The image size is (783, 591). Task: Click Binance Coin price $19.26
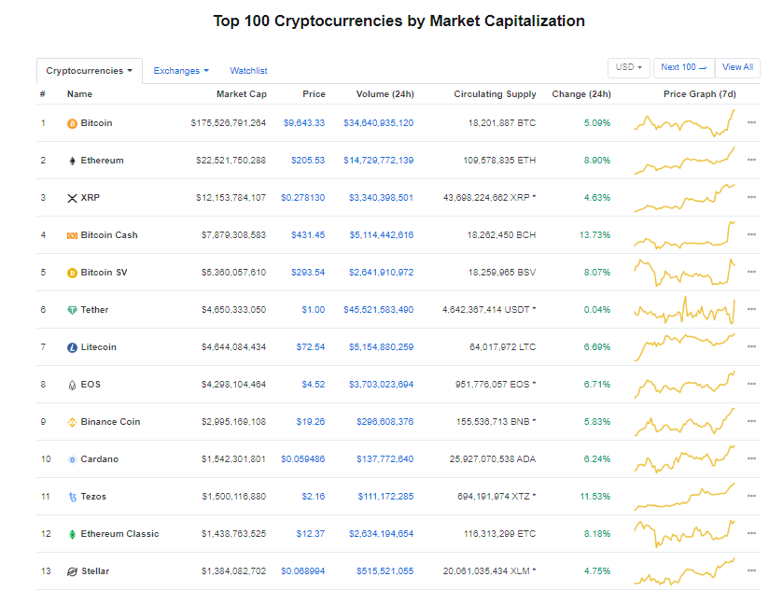pos(311,422)
